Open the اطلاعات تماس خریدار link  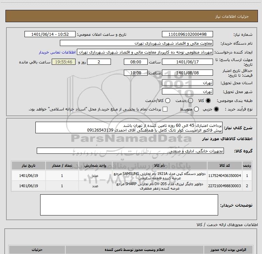click(x=57, y=52)
